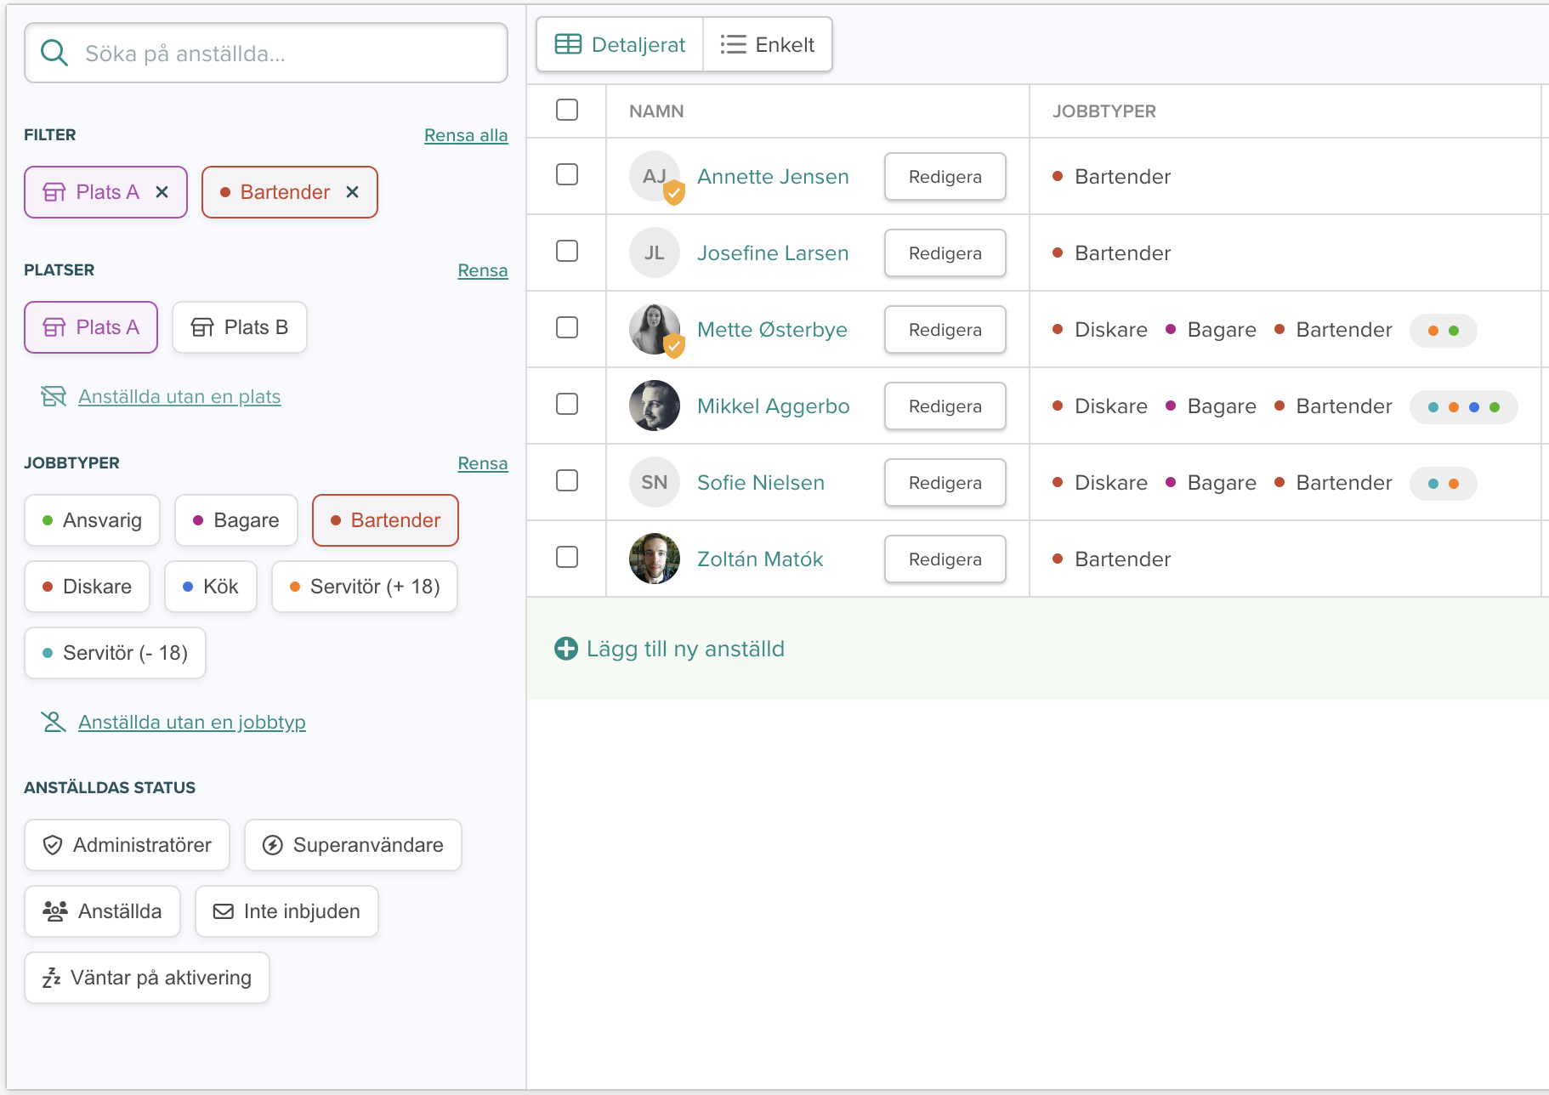
Task: Remove the Bartender filter with its X
Action: point(352,192)
